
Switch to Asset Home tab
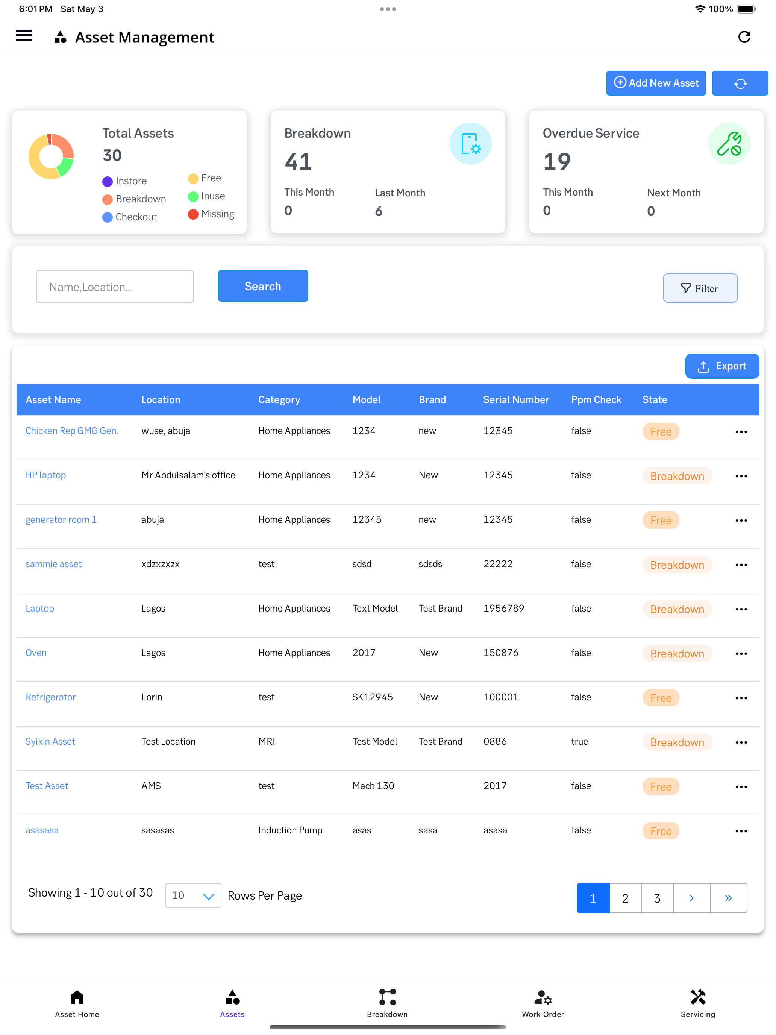[x=77, y=1004]
